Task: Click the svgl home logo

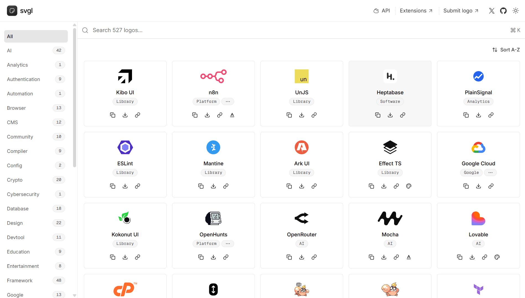Action: [20, 11]
